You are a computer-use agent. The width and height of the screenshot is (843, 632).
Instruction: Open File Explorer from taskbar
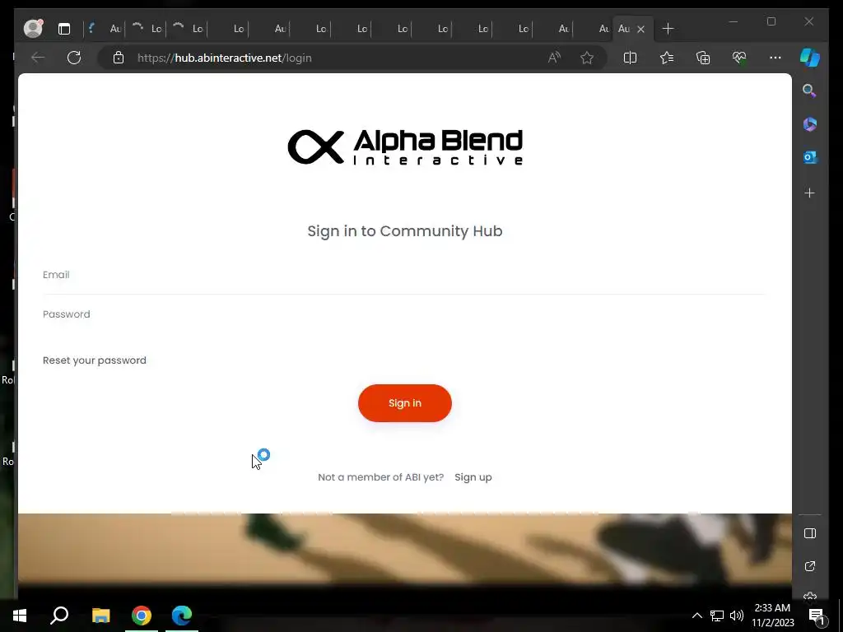[x=100, y=616]
